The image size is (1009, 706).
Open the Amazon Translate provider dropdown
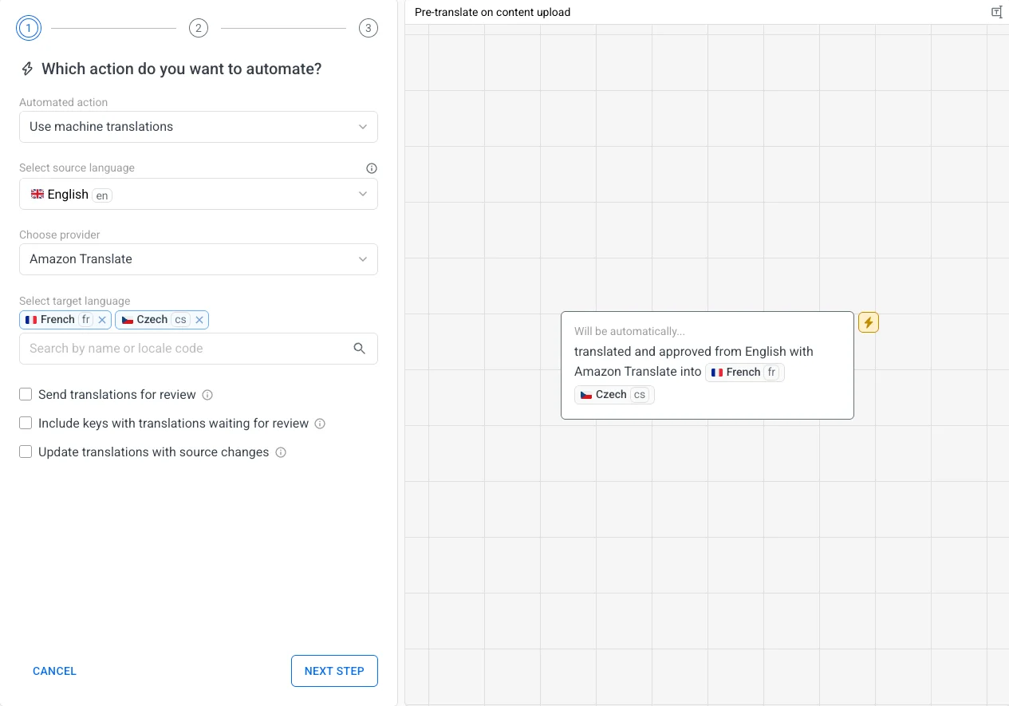(199, 259)
